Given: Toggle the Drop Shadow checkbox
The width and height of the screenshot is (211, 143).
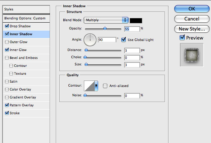Looking at the screenshot, I should point(7,26).
